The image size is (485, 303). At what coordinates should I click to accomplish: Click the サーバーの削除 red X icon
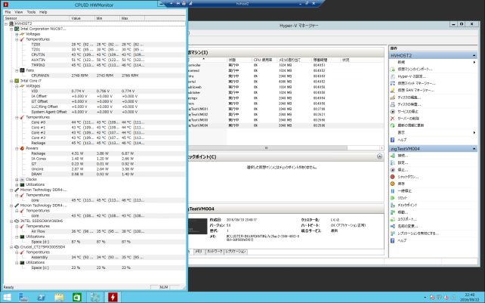[x=393, y=117]
